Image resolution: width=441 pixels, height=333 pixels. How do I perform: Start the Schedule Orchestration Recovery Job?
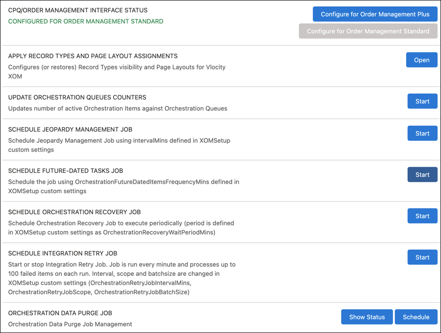(x=423, y=216)
